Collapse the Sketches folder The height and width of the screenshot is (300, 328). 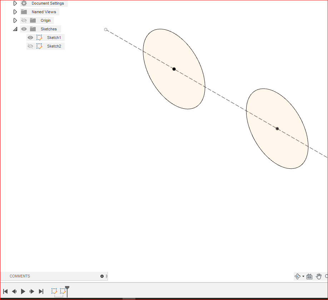pos(15,29)
